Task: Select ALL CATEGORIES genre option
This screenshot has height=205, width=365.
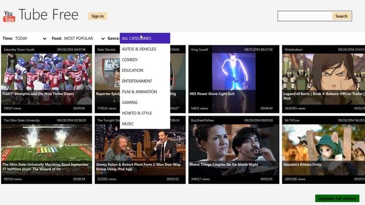Action: tap(145, 38)
